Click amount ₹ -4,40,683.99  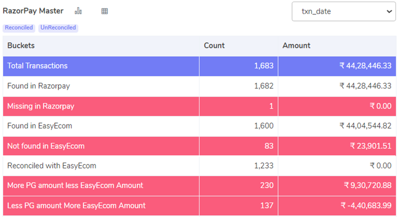[x=366, y=206]
